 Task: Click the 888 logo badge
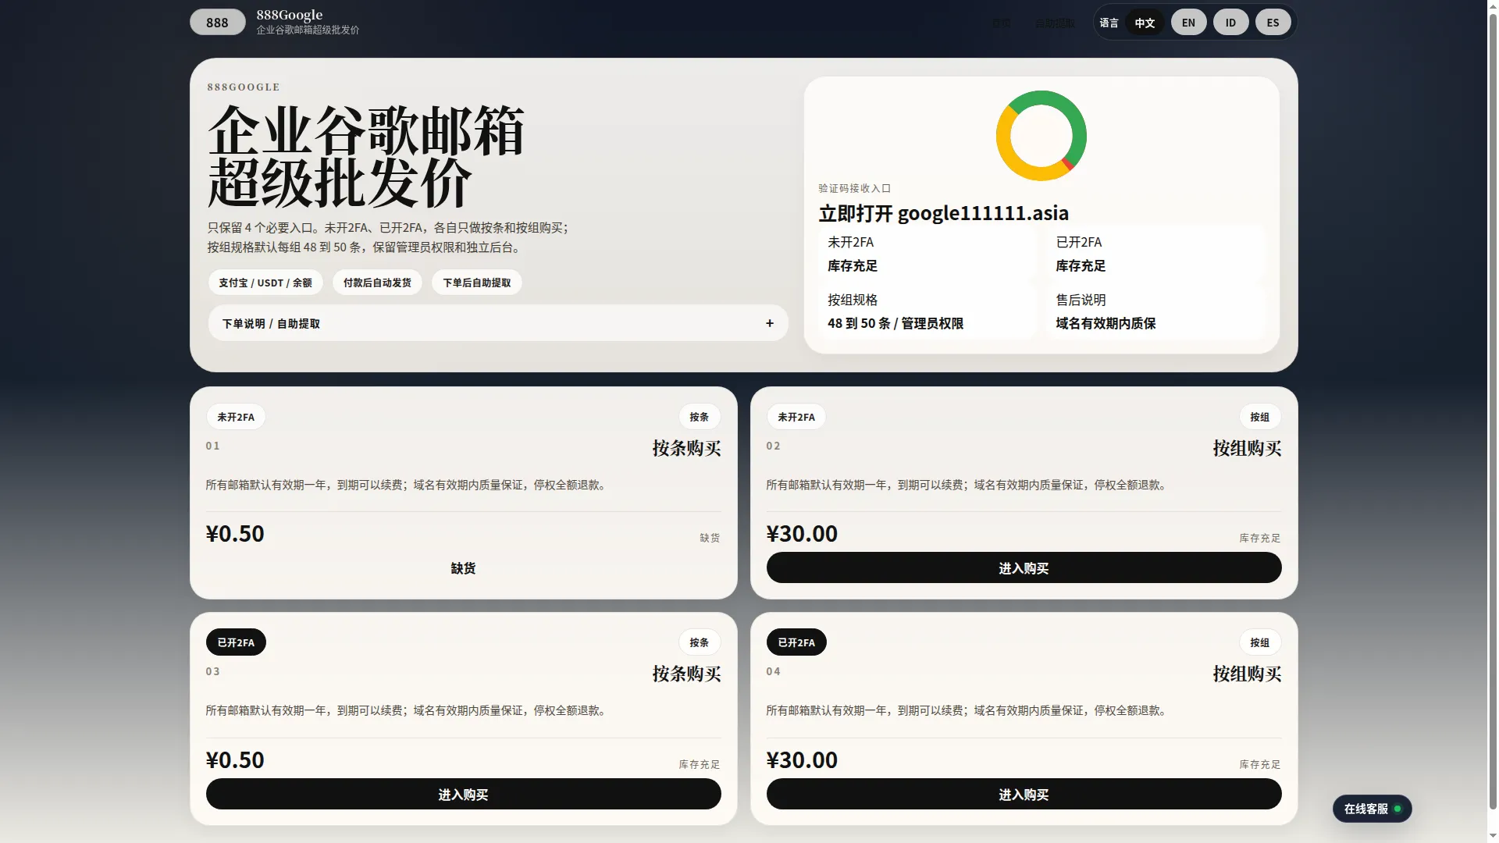(x=217, y=23)
